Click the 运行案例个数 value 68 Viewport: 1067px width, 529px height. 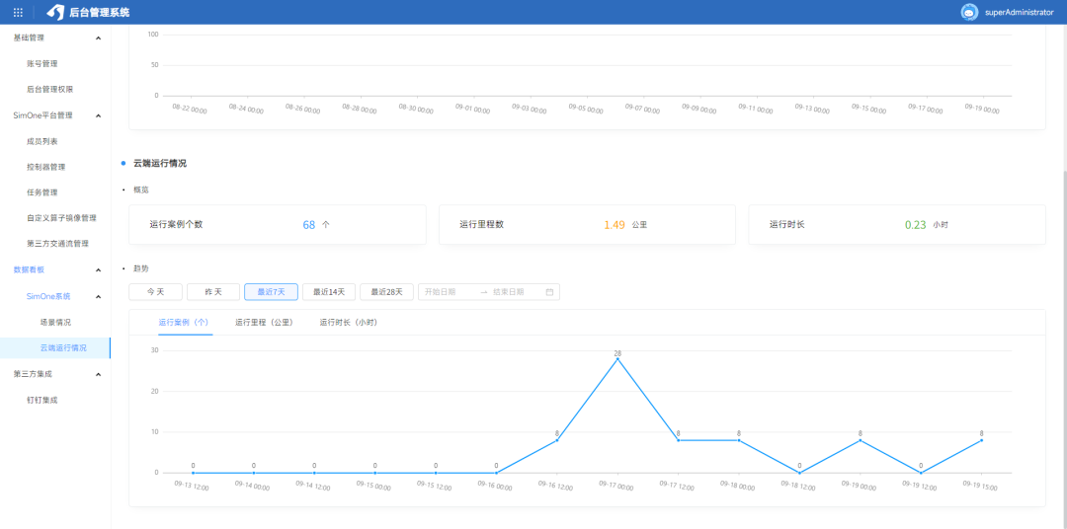309,225
